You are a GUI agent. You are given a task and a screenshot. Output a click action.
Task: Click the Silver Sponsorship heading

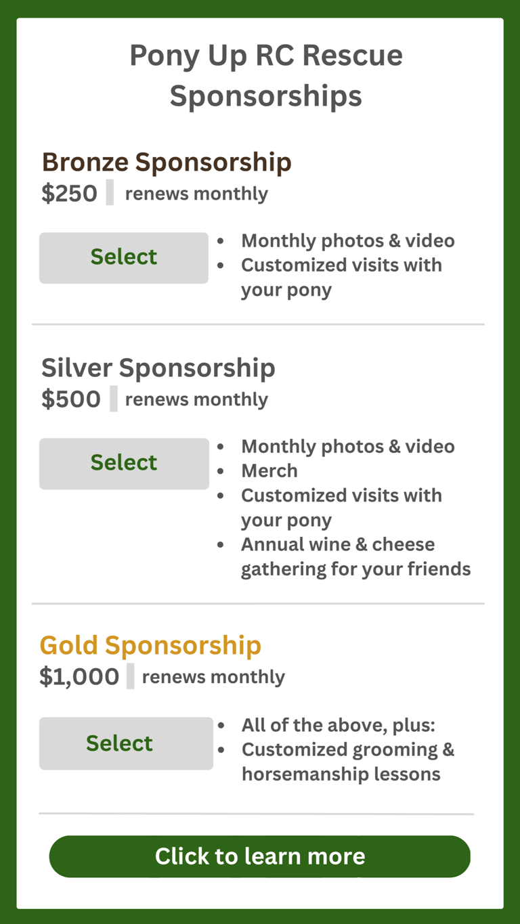158,368
